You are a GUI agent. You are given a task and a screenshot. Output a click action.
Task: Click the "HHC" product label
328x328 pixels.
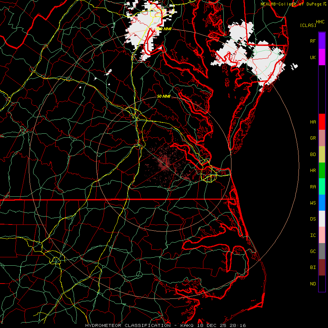tap(320, 22)
